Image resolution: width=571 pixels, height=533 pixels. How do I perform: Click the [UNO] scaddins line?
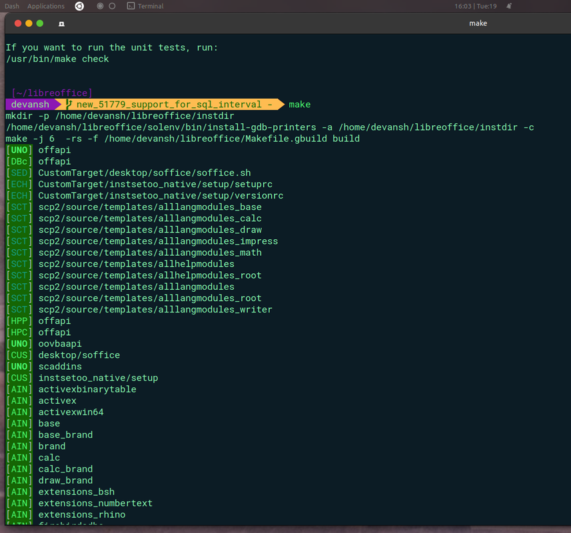[x=44, y=366]
